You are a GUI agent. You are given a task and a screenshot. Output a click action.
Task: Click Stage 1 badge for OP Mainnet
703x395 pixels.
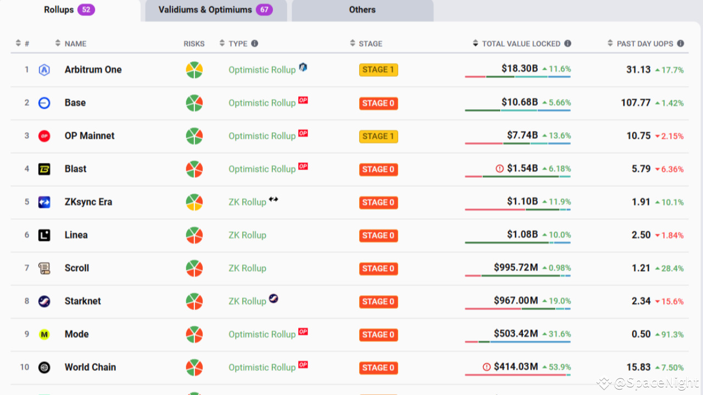(378, 136)
